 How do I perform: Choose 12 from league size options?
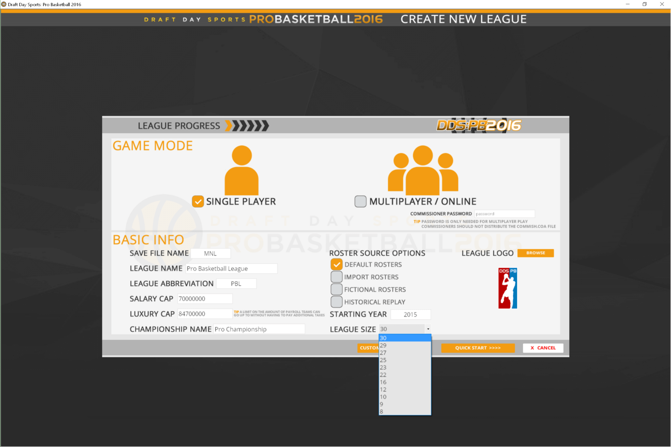tap(405, 389)
